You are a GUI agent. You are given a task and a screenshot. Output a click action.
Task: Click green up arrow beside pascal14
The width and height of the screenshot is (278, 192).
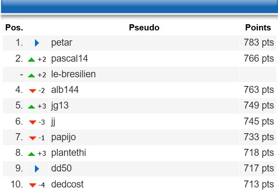point(32,59)
